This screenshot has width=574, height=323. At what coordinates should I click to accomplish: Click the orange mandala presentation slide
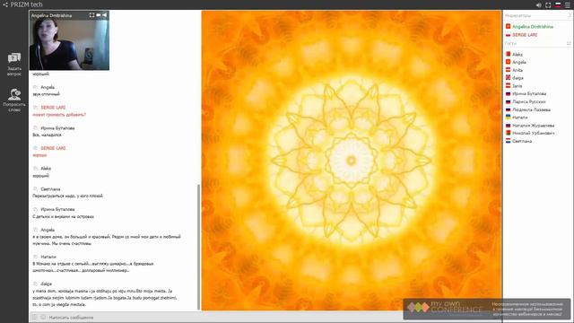pyautogui.click(x=352, y=161)
